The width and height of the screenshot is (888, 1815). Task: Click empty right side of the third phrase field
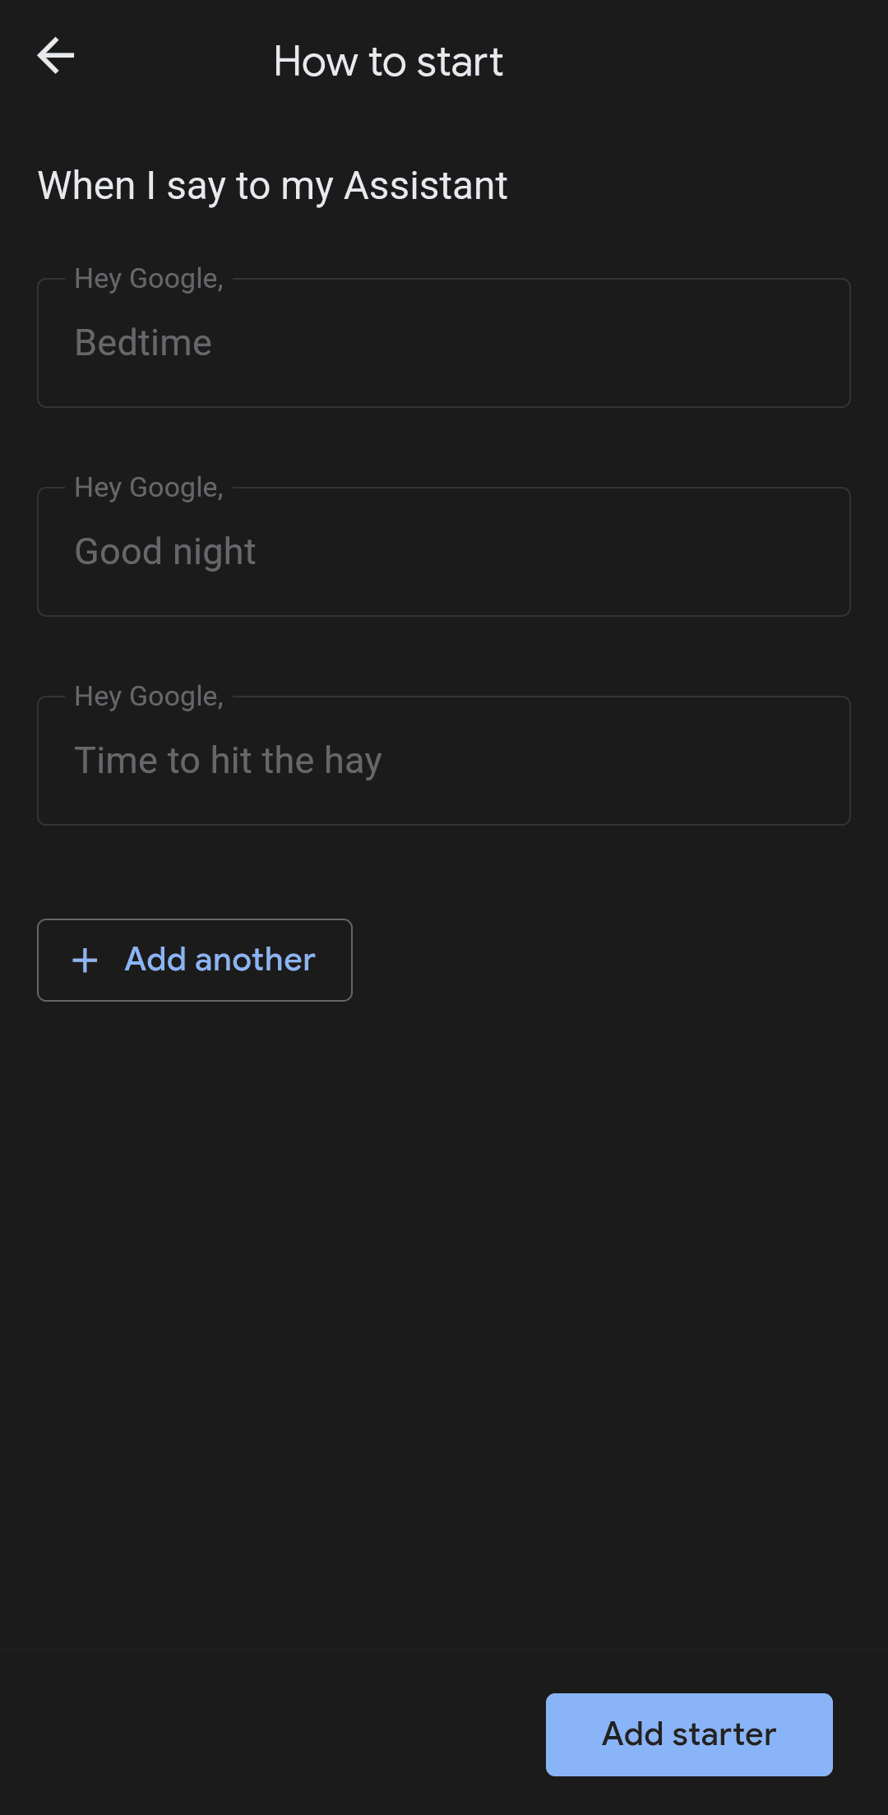click(658, 761)
